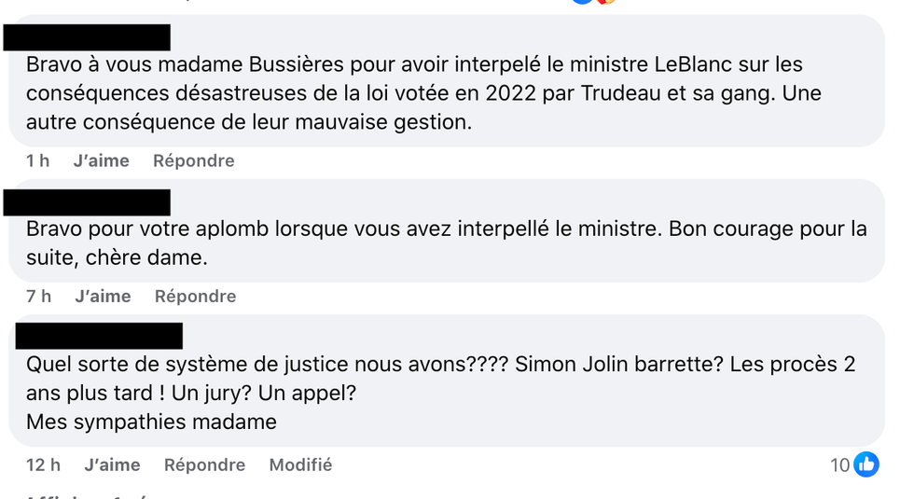Toggle J'aime on the 7 h comment

103,296
